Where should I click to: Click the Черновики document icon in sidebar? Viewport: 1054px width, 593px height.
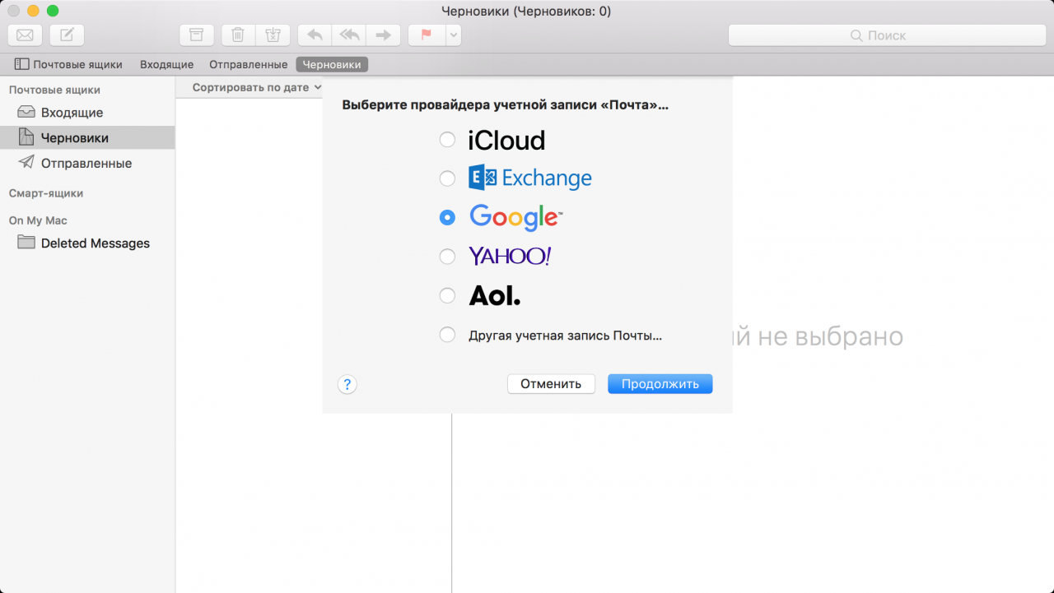[x=26, y=137]
